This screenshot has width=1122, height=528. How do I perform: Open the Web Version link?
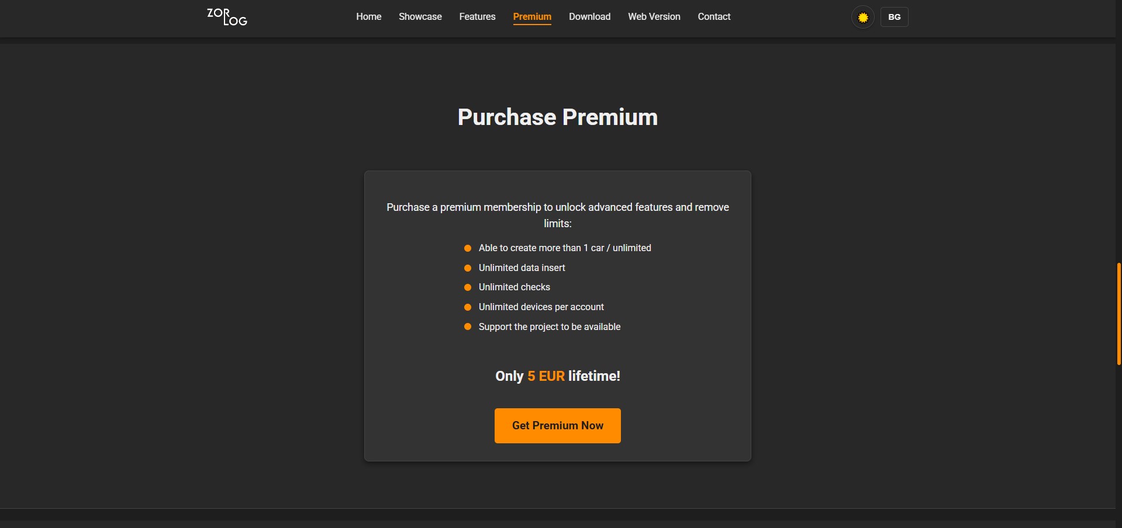click(x=654, y=17)
